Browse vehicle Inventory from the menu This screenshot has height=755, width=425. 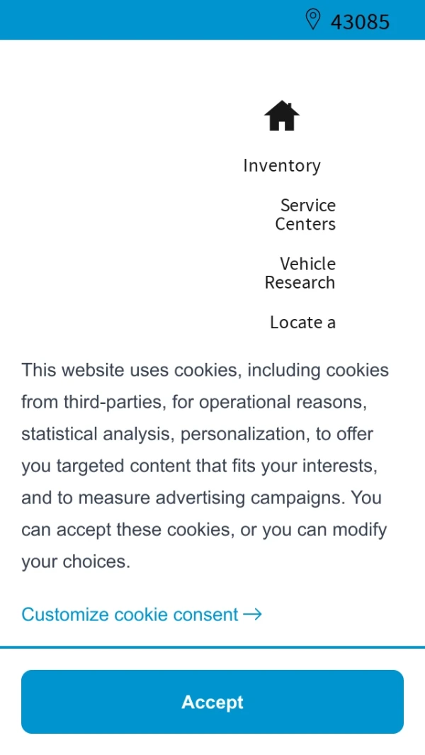[282, 165]
